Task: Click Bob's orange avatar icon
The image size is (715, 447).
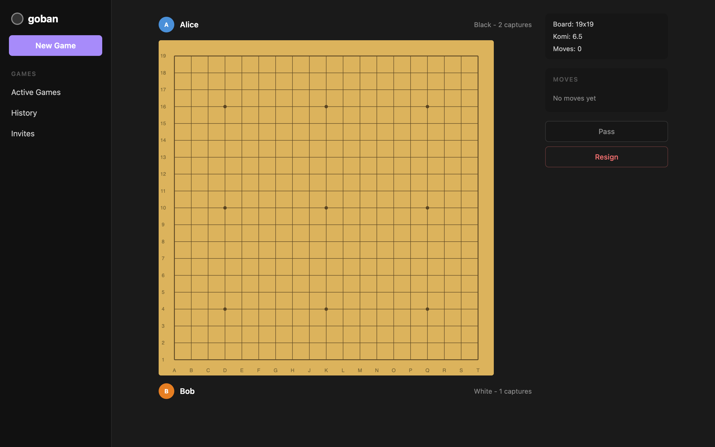Action: pyautogui.click(x=166, y=391)
